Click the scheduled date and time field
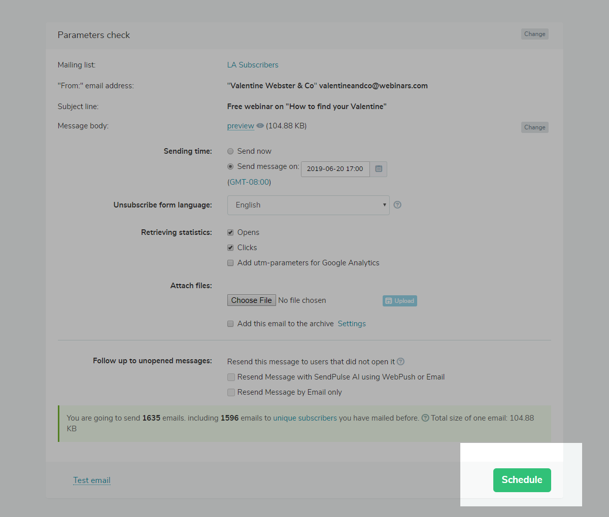Image resolution: width=609 pixels, height=517 pixels. tap(335, 169)
